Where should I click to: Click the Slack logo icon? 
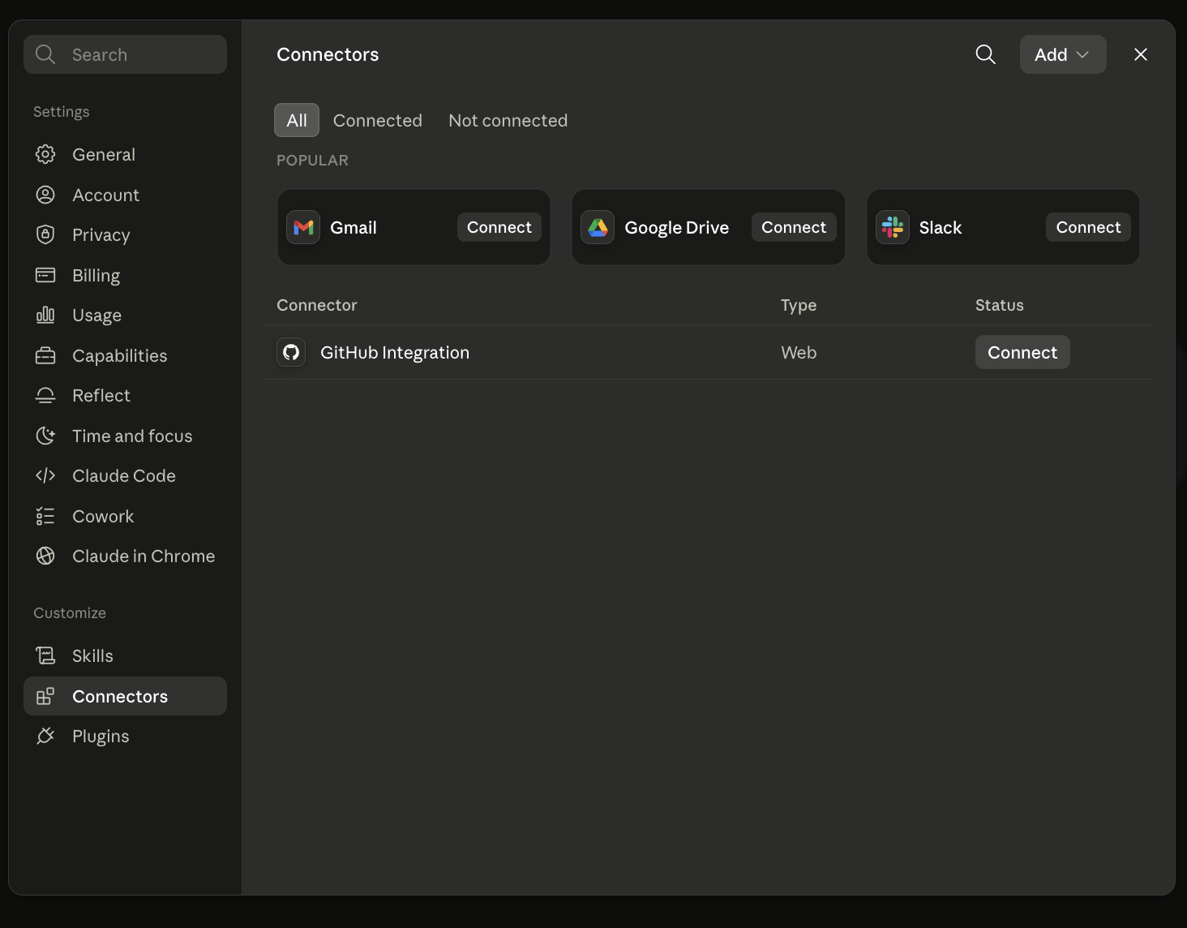(x=893, y=227)
